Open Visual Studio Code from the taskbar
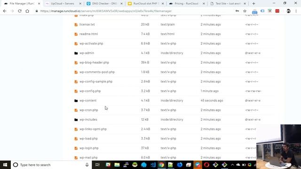This screenshot has width=301, height=169. coord(153,165)
